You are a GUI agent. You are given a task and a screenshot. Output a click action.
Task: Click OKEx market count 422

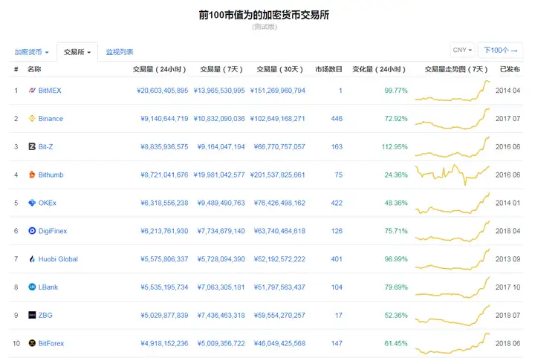click(x=337, y=203)
